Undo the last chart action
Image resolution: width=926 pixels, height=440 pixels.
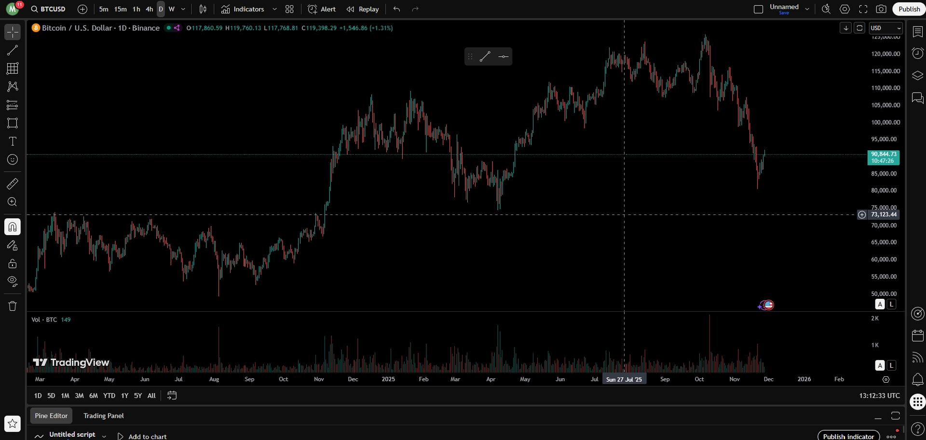396,9
